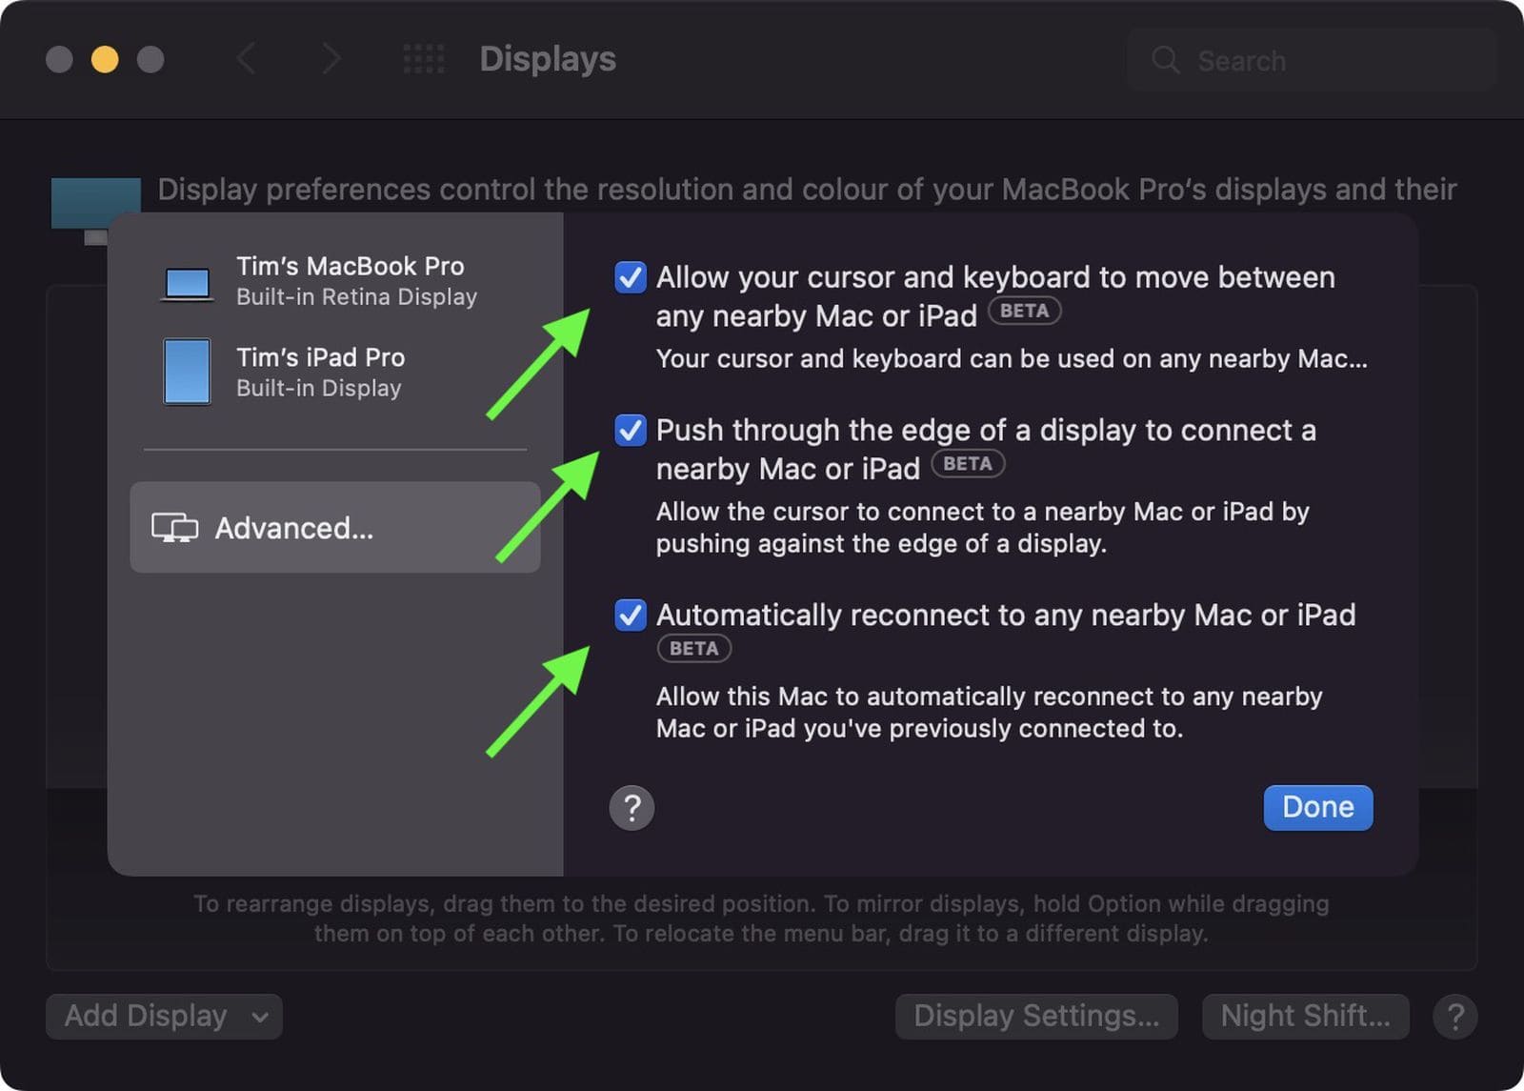Toggle cursor and keyboard move checkbox
The width and height of the screenshot is (1524, 1091).
point(631,277)
